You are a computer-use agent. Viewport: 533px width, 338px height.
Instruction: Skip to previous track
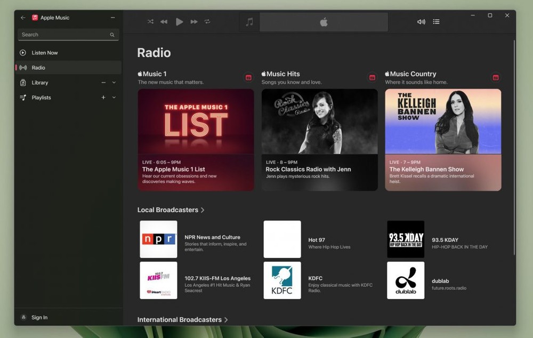[x=164, y=22]
